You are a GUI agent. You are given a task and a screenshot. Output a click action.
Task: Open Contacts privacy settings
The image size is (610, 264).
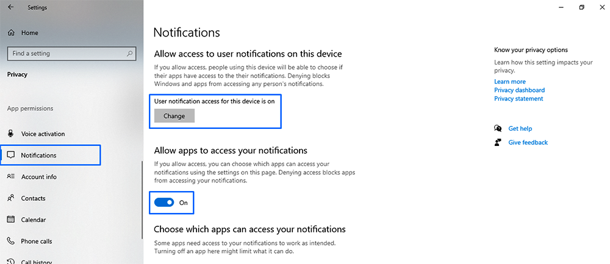point(33,198)
